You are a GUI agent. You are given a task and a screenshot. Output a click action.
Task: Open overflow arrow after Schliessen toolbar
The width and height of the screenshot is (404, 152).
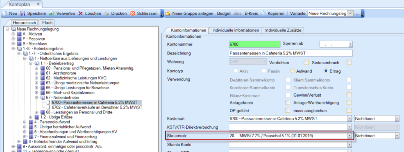[x=162, y=14]
